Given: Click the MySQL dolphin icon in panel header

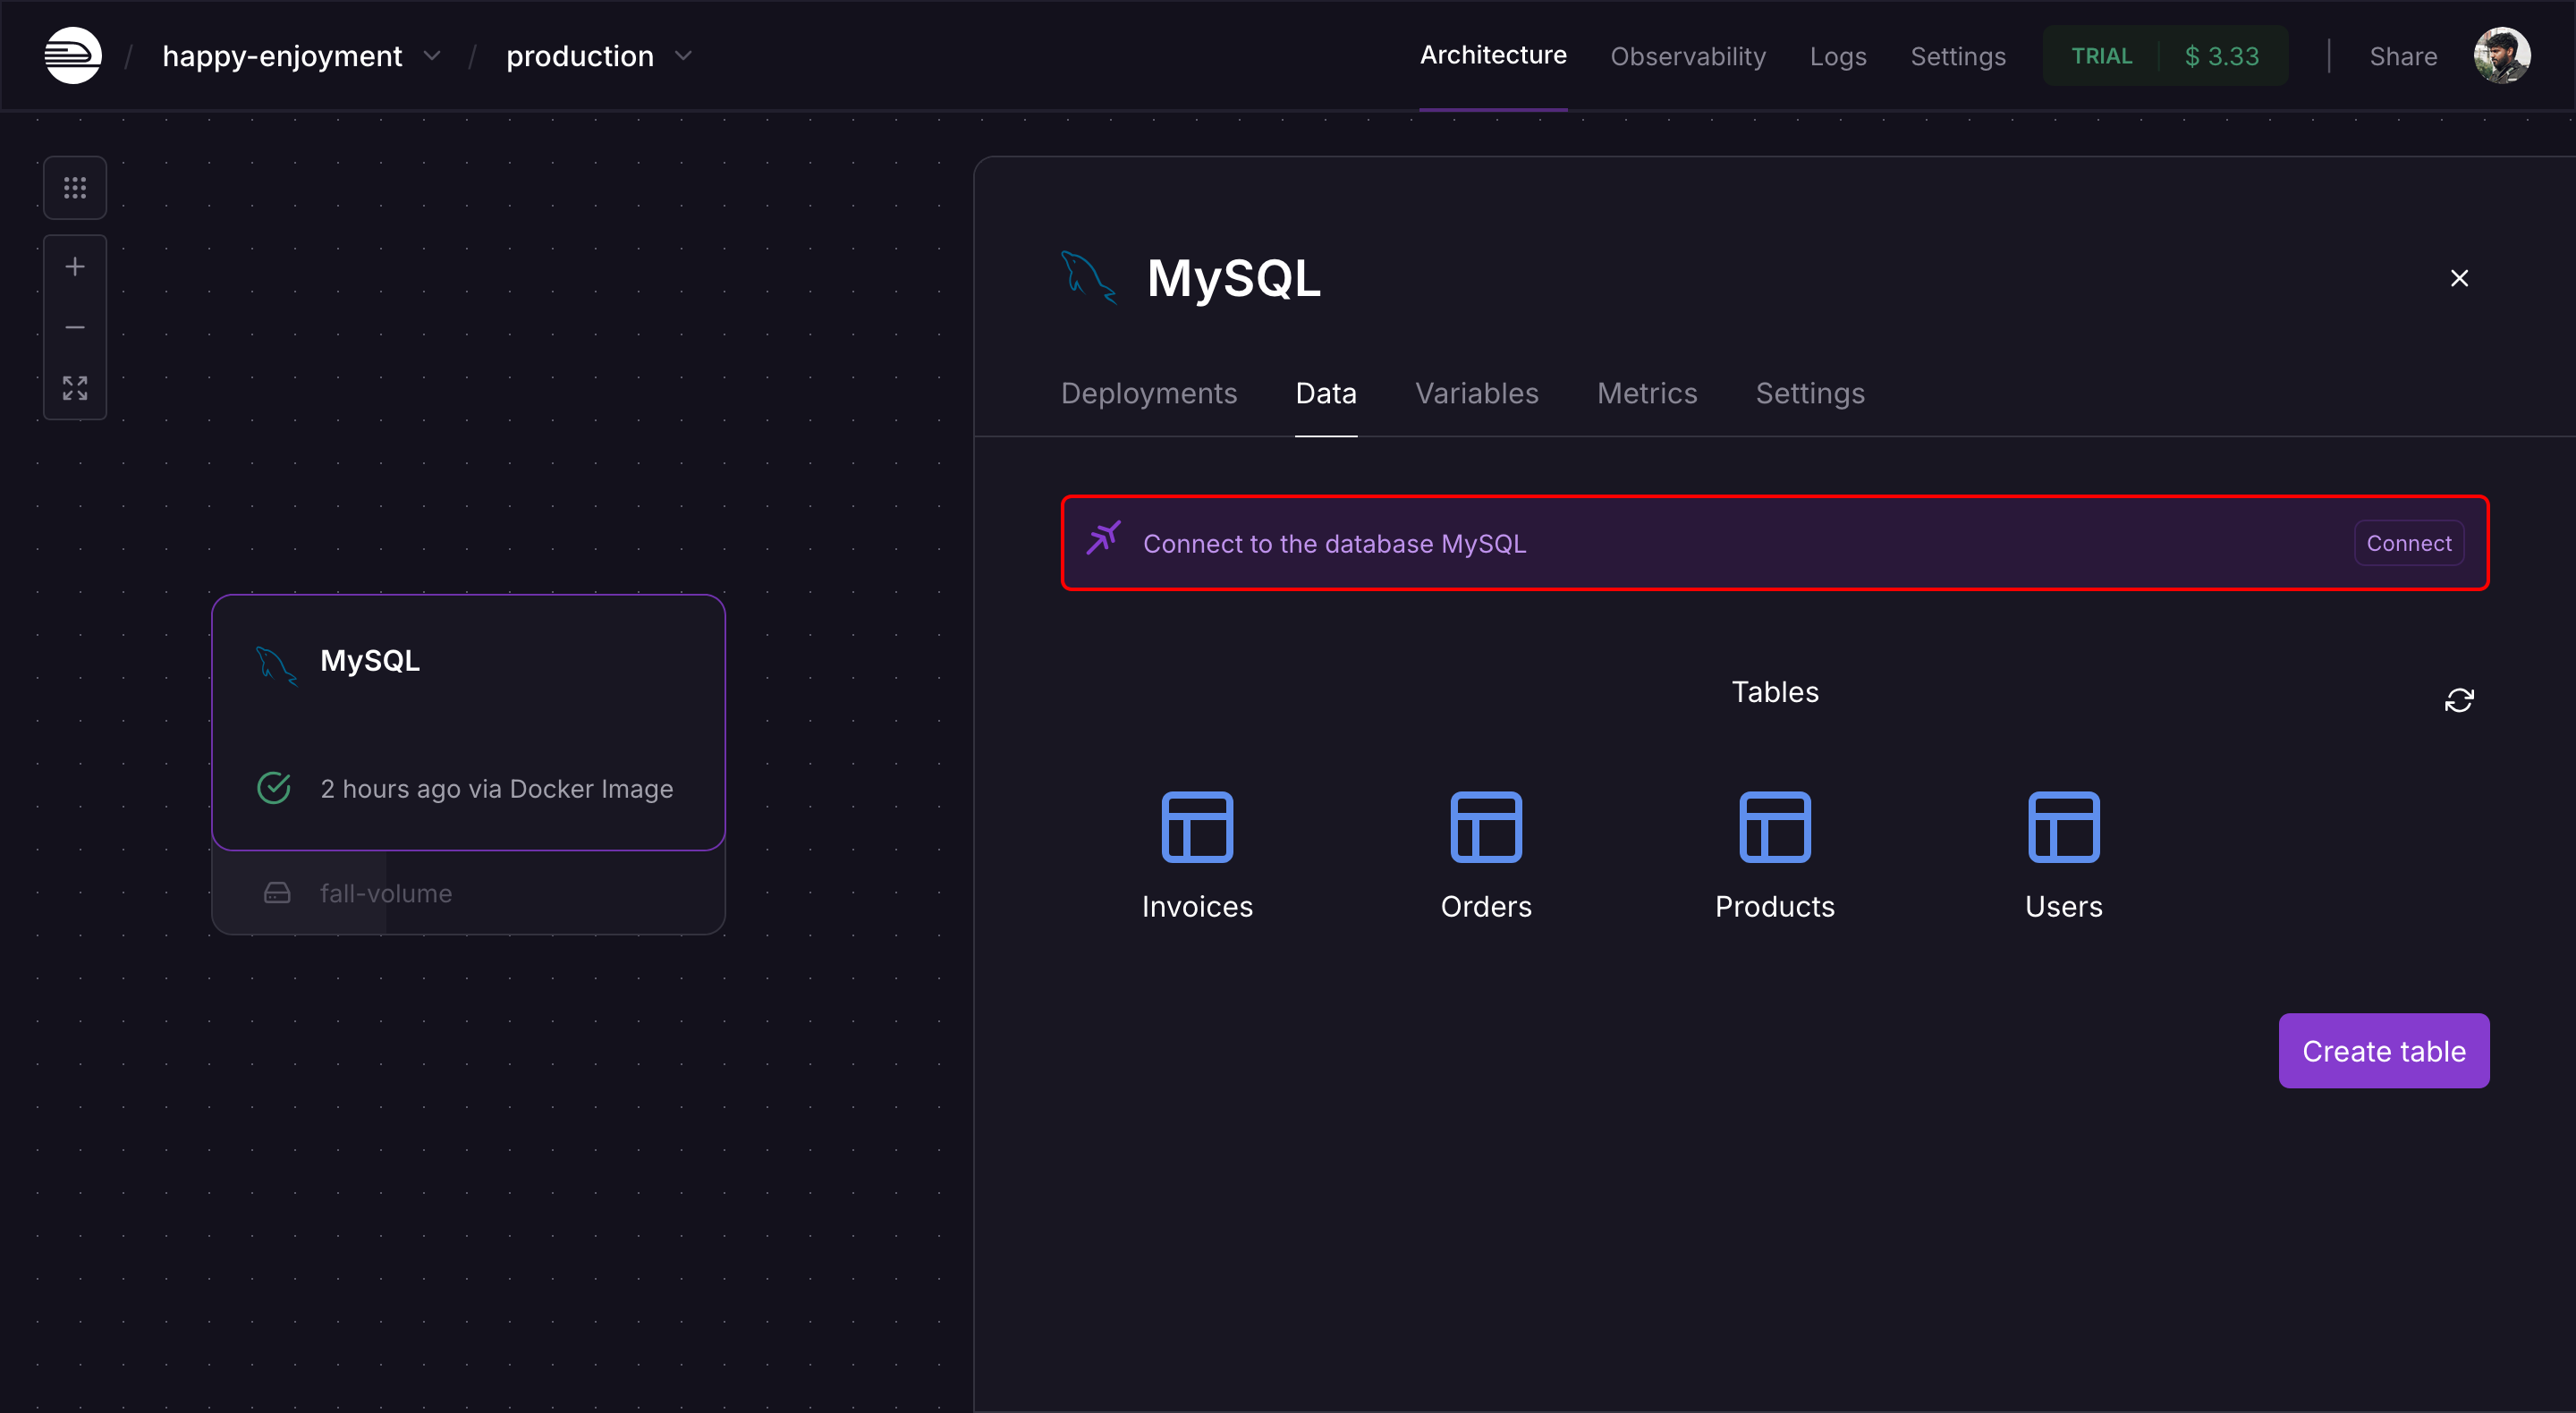Looking at the screenshot, I should [1088, 277].
